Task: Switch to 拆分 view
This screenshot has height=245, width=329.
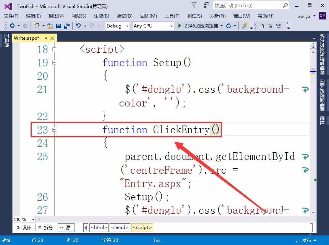Action: click(46, 227)
